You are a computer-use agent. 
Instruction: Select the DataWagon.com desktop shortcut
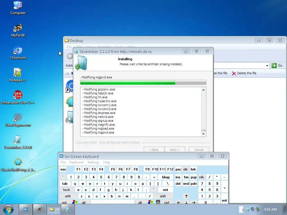coord(18,120)
